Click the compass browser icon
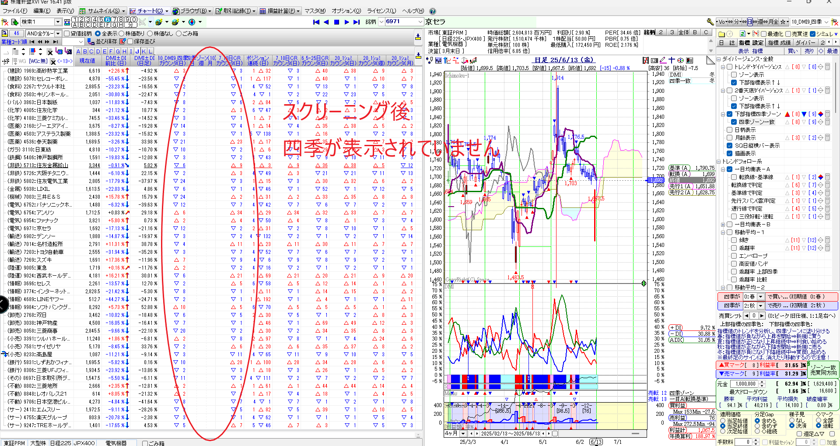 tap(192, 22)
